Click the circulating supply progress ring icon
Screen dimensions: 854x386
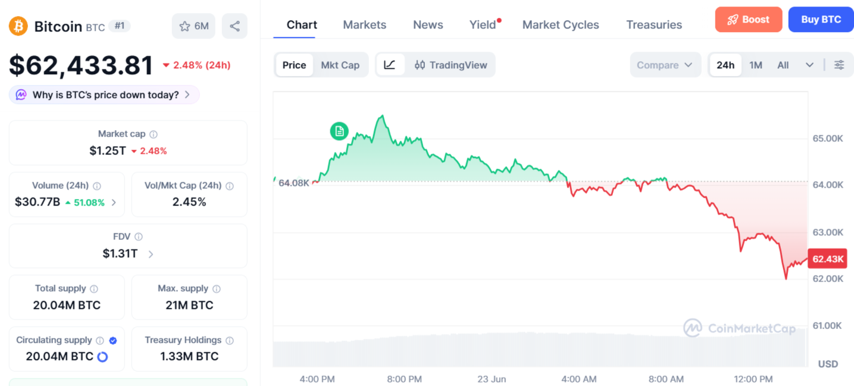point(102,357)
